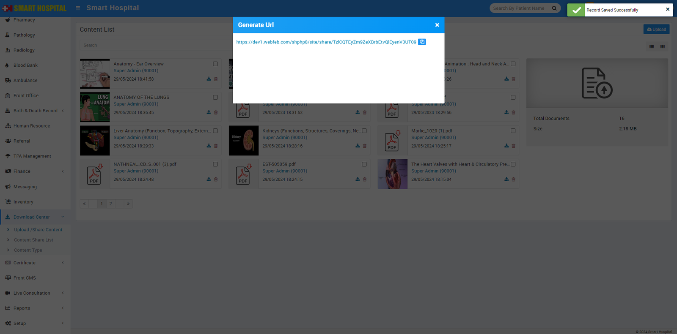The height and width of the screenshot is (334, 677).
Task: Tick the Kidneys content checkbox
Action: pos(364,131)
